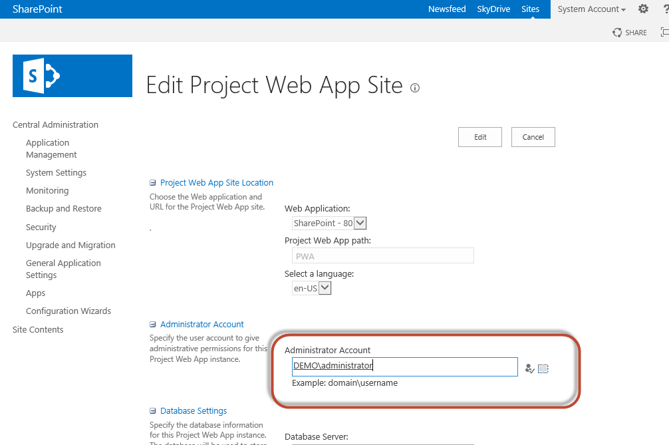
Task: Click the focus content icon next to Share
Action: (664, 33)
